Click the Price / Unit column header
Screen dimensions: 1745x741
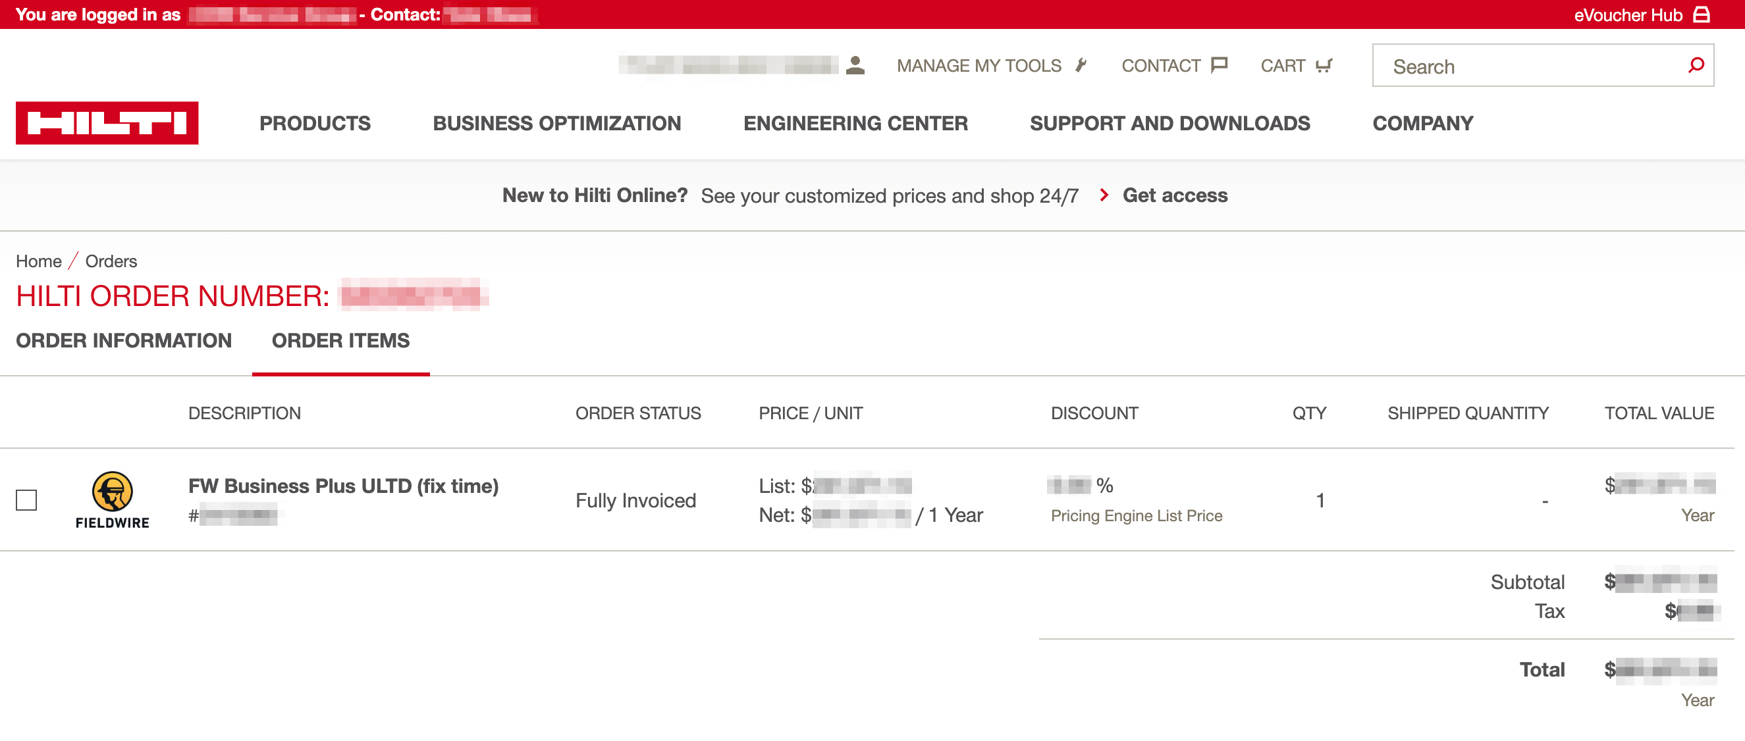click(810, 413)
